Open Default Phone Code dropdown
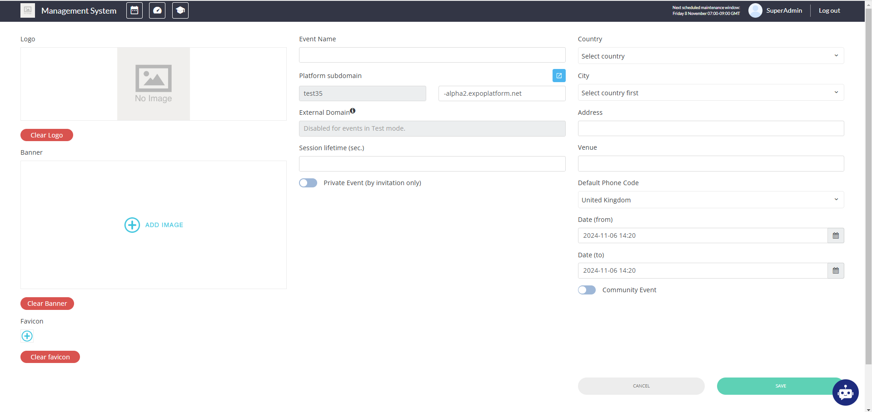Image resolution: width=872 pixels, height=412 pixels. click(x=710, y=200)
